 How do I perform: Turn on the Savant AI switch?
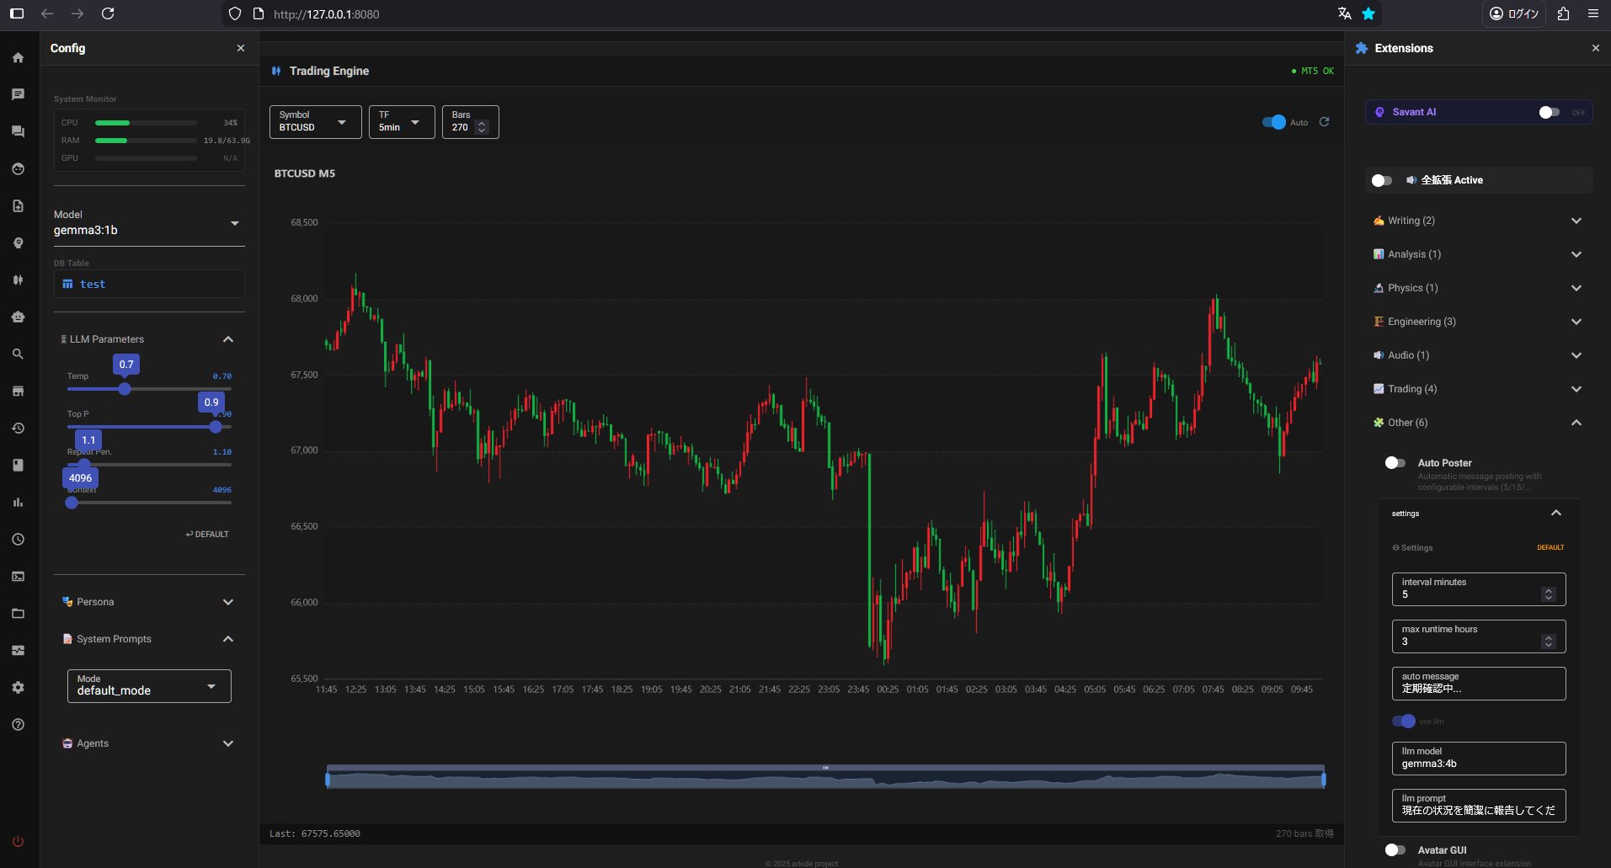[x=1549, y=112]
